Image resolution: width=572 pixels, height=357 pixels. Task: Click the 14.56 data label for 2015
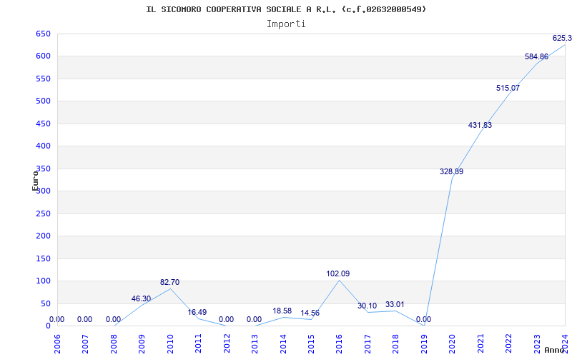pos(310,313)
